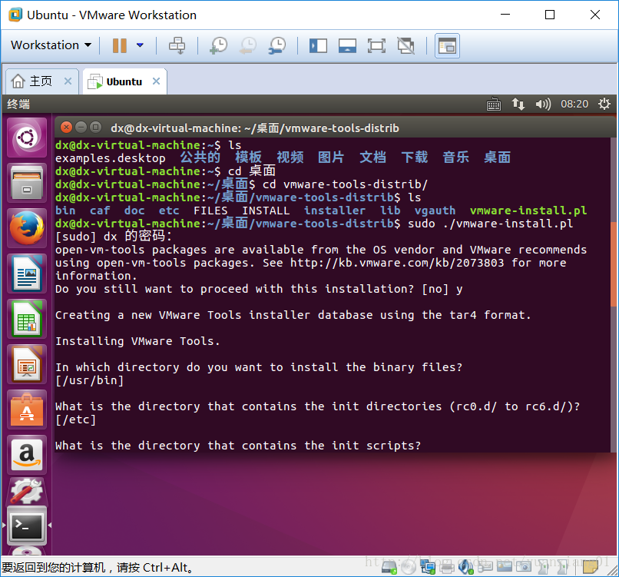Screen dimensions: 619x577
Task: Open the network indicator in Ubuntu panel
Action: pyautogui.click(x=518, y=104)
